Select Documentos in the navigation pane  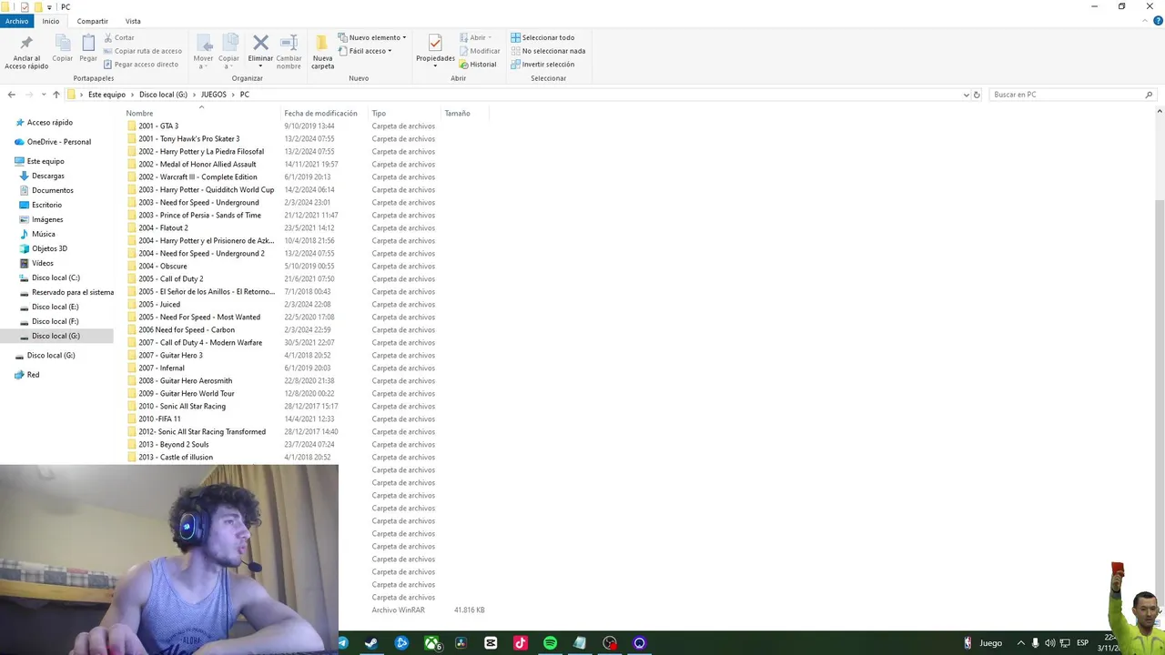click(52, 190)
